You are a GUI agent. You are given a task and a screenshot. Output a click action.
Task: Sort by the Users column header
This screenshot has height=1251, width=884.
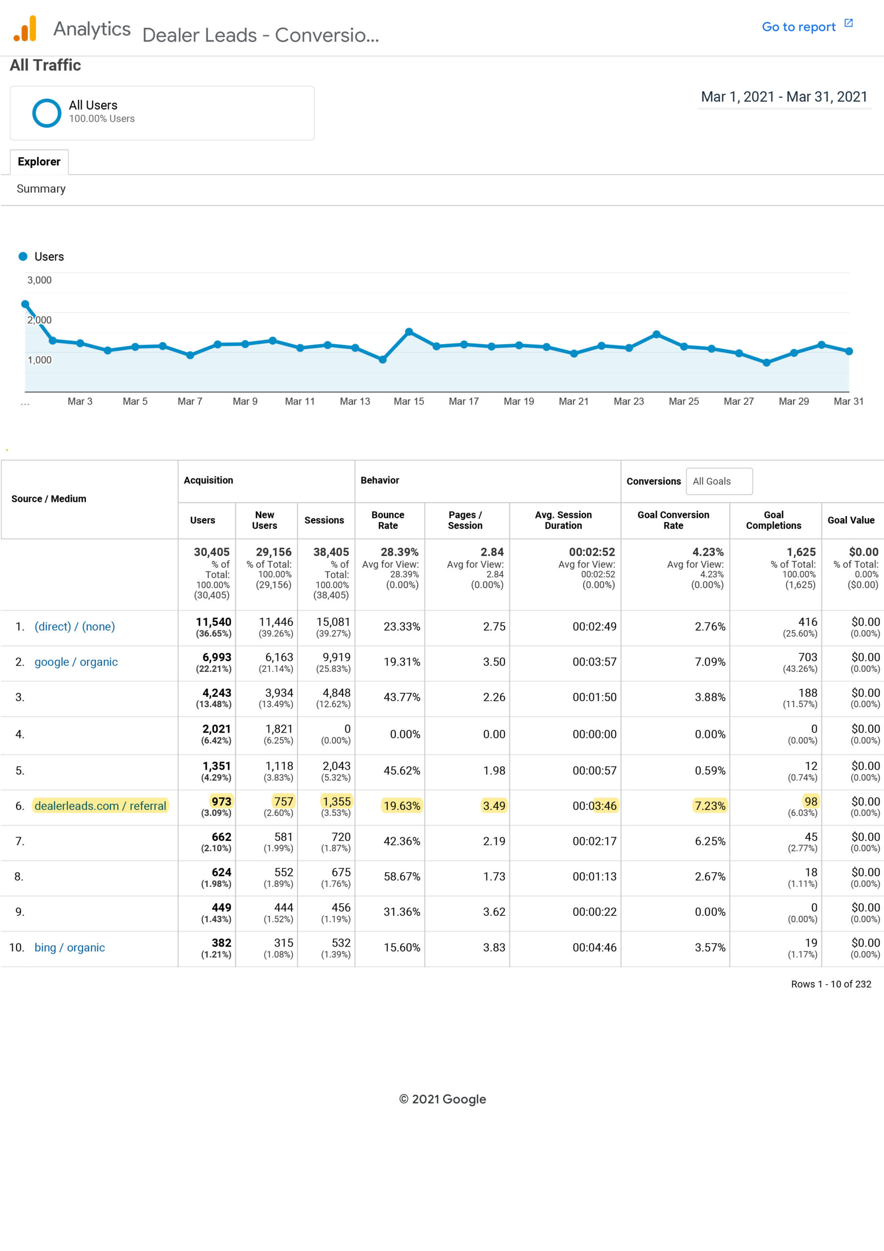202,520
